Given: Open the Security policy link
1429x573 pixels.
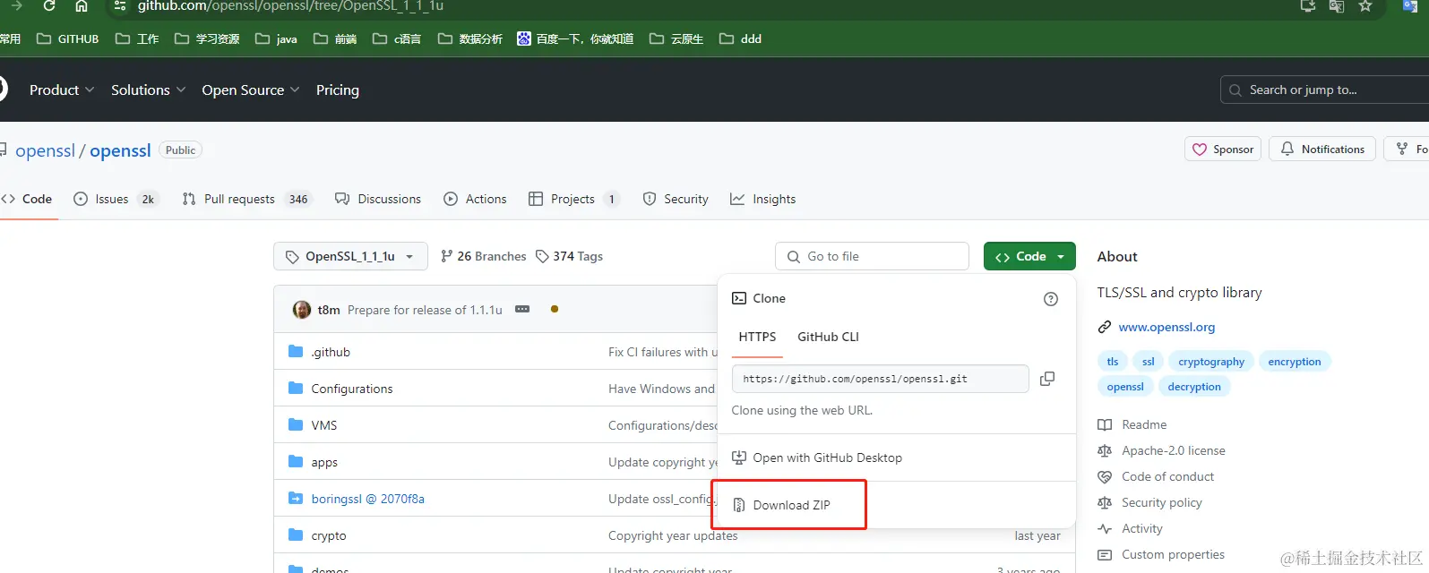Looking at the screenshot, I should 1150,502.
